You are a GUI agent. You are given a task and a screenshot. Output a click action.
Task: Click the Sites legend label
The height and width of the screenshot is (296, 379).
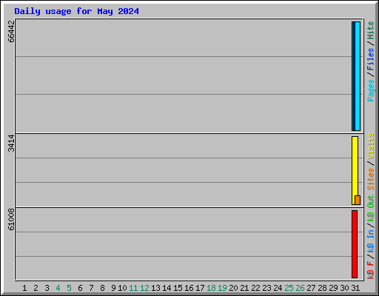coord(371,179)
